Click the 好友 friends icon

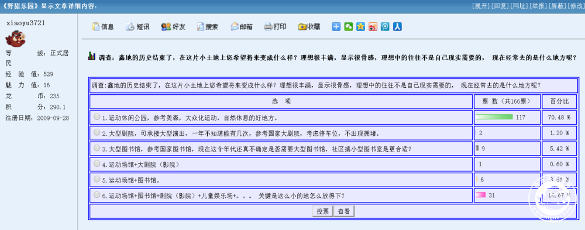(x=166, y=27)
